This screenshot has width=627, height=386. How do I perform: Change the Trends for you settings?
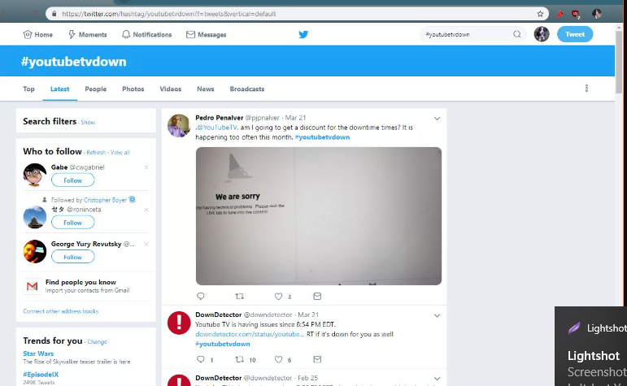coord(97,341)
